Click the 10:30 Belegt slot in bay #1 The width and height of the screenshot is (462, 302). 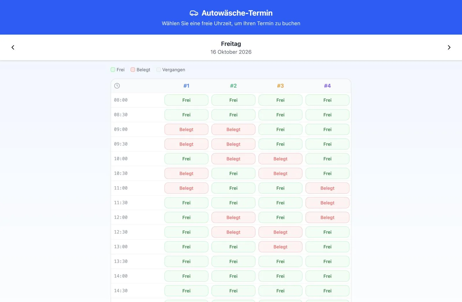tap(186, 174)
